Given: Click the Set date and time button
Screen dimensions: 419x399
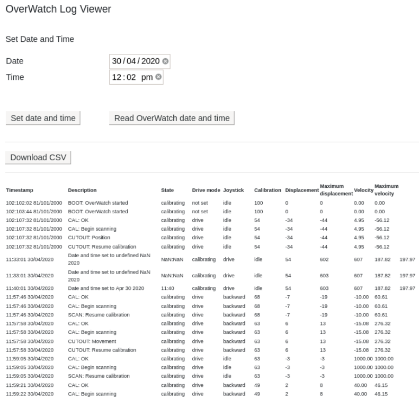Looking at the screenshot, I should point(43,118).
